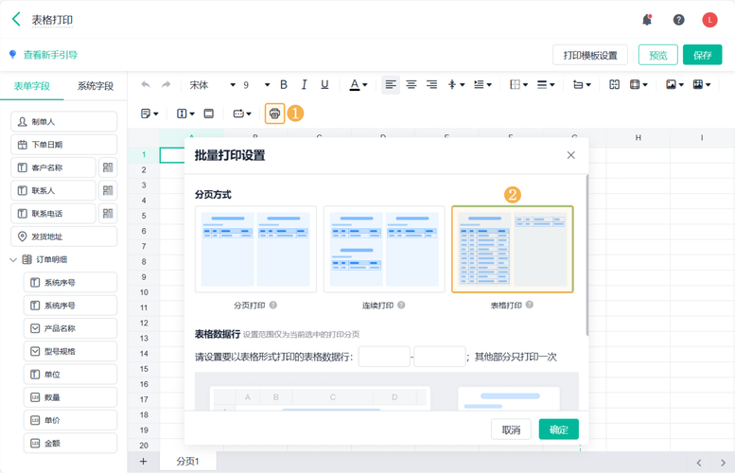Open the font size dropdown
The image size is (735, 473).
point(256,85)
